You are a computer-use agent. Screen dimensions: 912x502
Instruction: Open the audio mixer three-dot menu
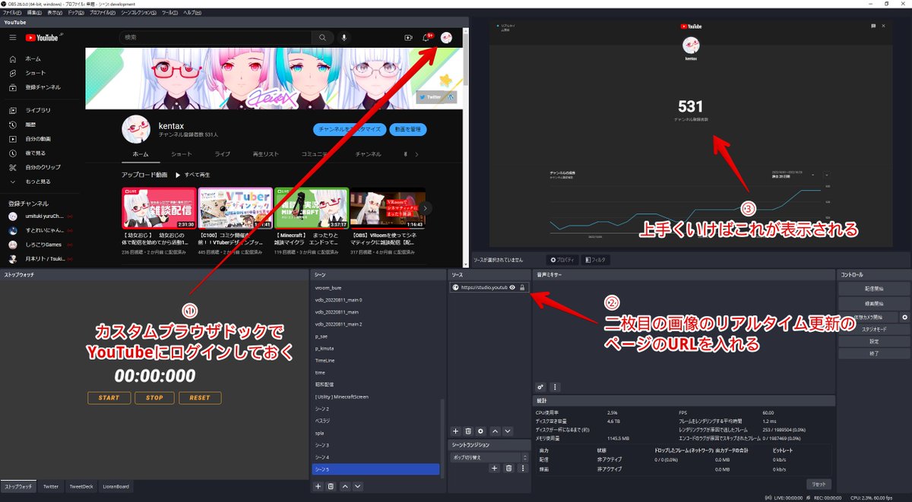coord(555,387)
